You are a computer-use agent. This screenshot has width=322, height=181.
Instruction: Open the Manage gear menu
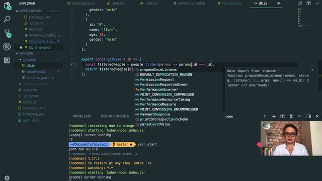point(7,177)
